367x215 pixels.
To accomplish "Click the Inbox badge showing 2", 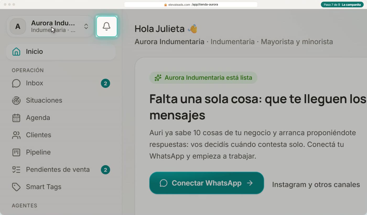I will 105,83.
